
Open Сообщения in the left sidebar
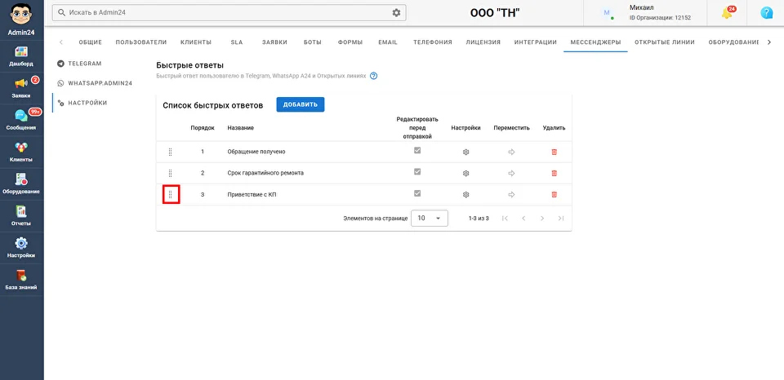21,119
